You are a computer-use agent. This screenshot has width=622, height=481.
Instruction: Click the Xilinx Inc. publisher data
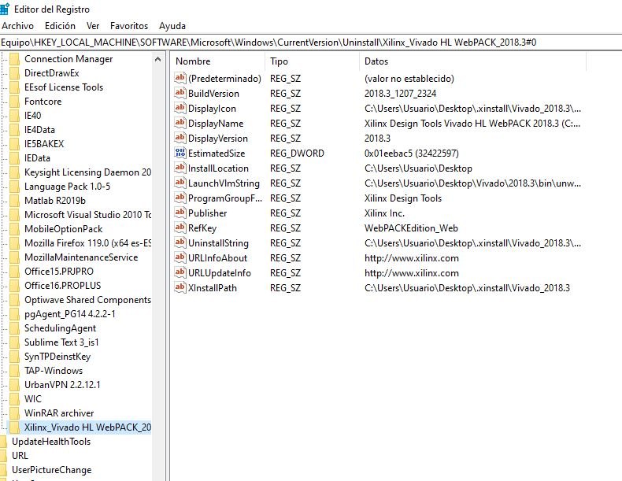pos(384,213)
